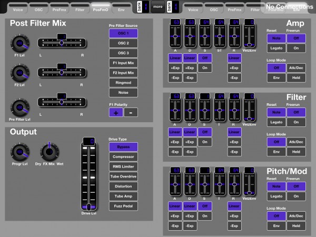The width and height of the screenshot is (316, 237).
Task: Choose Noise as Pre Filter Source
Action: point(123,93)
